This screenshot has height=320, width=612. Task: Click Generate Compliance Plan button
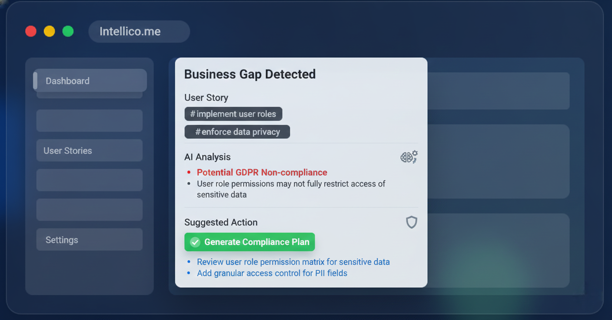coord(249,242)
